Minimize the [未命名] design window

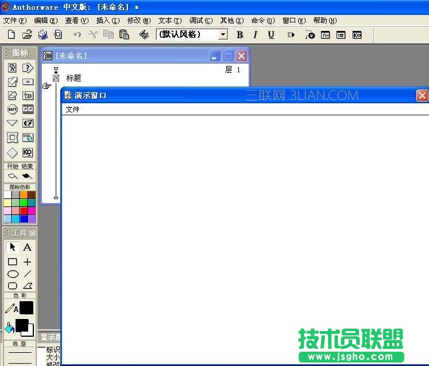coord(215,56)
